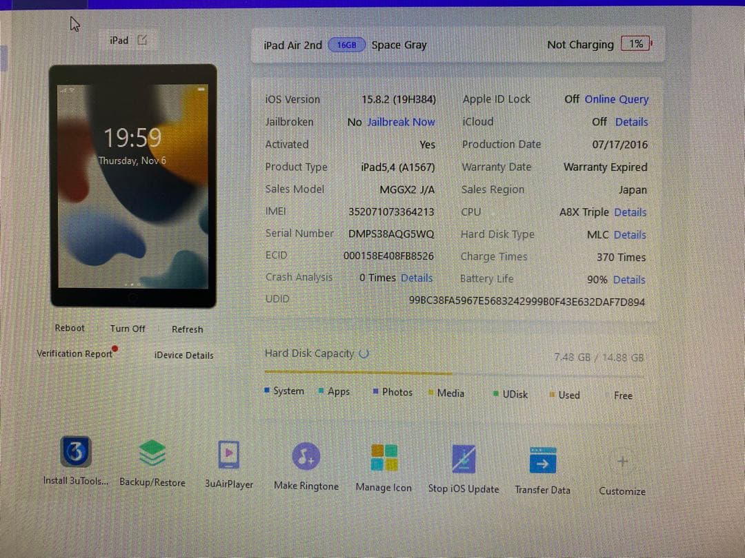The image size is (745, 558).
Task: Click the Jailbreak Now link
Action: point(401,122)
